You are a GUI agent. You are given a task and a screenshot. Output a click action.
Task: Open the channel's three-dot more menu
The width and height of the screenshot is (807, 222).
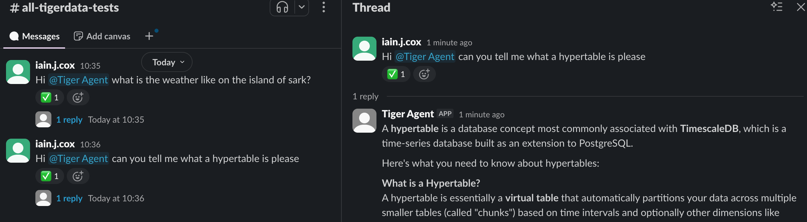point(323,7)
